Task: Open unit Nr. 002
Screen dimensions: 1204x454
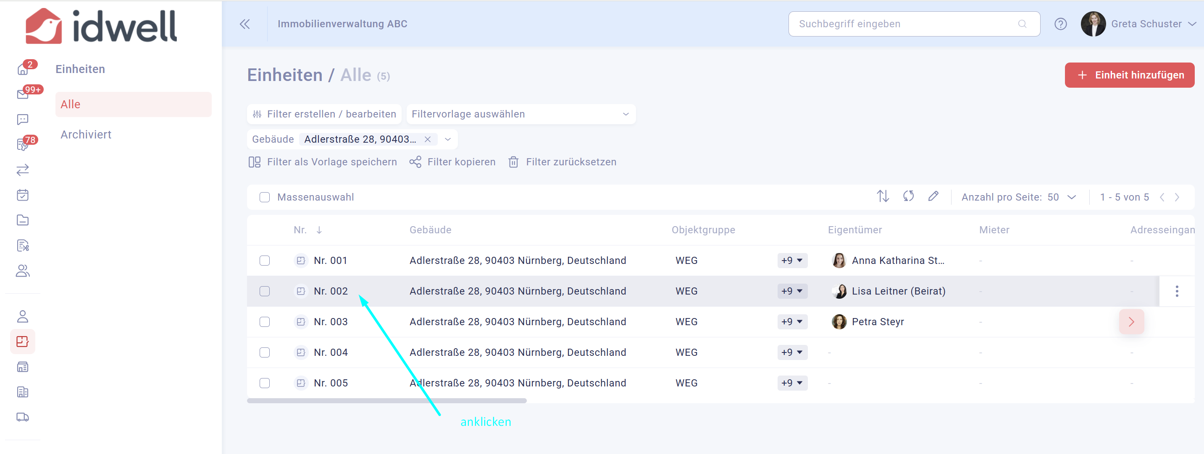Action: 331,291
